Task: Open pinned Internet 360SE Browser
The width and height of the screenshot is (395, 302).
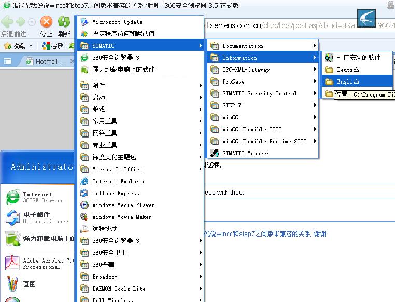Action: (x=38, y=197)
